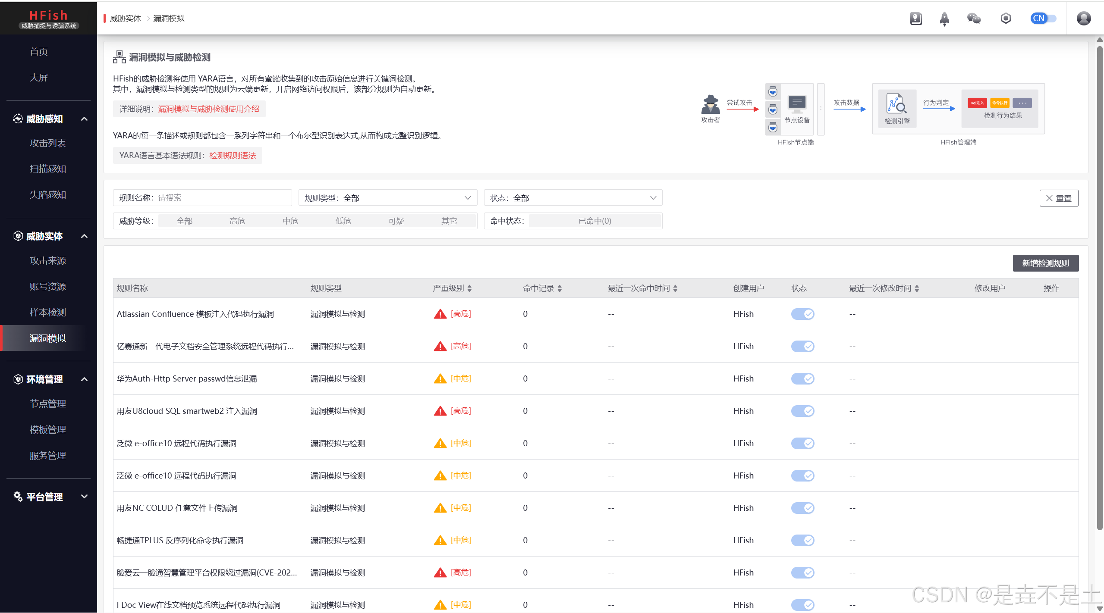Select 高危 threat level filter

coord(237,221)
